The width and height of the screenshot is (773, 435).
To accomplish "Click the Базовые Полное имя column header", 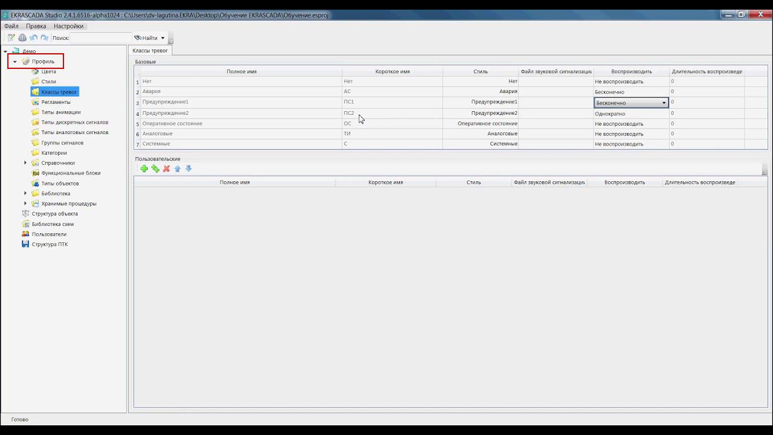I will tap(242, 71).
